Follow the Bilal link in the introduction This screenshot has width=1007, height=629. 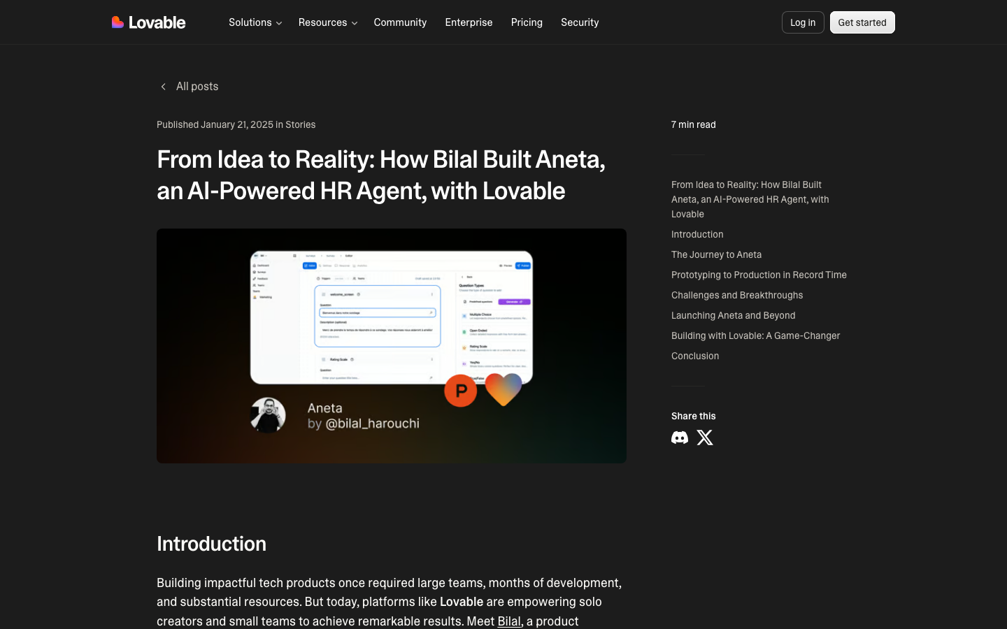(509, 621)
